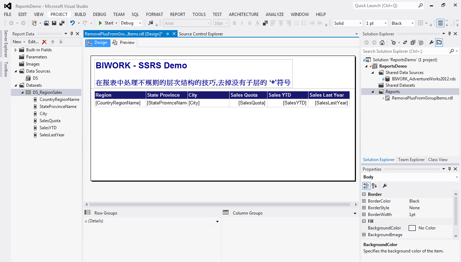
Task: Click the search magnifier in Quick Launch
Action: [420, 6]
